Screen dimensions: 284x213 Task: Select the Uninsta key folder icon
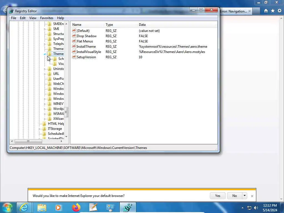[x=49, y=69]
